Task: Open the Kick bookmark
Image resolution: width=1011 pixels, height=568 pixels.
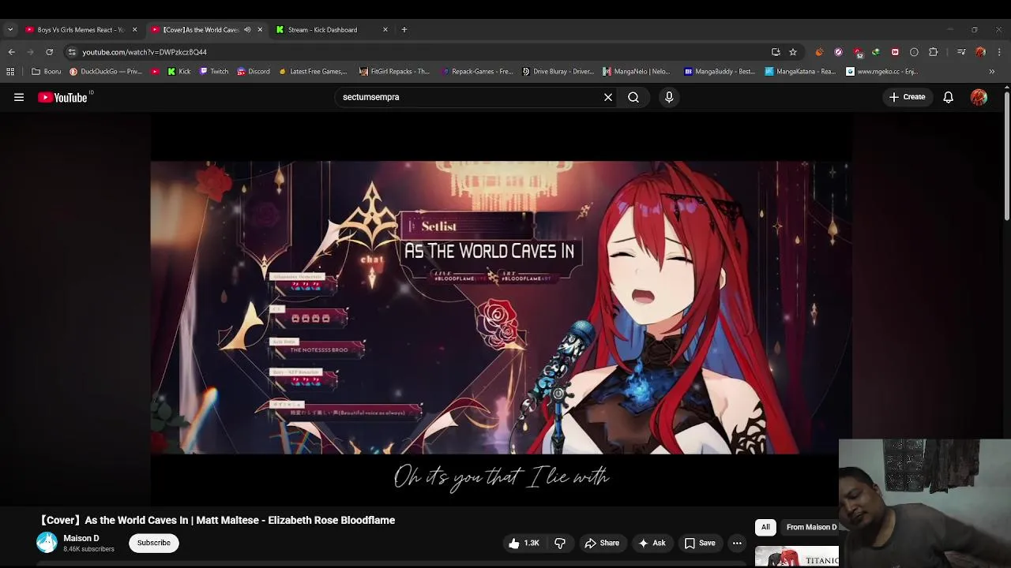Action: pos(179,71)
